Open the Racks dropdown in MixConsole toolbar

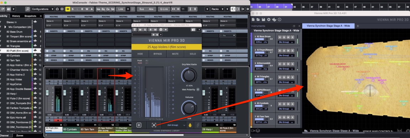[x=217, y=9]
